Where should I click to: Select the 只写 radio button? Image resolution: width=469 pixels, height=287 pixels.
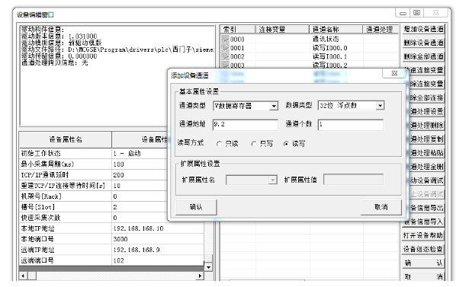tap(254, 144)
